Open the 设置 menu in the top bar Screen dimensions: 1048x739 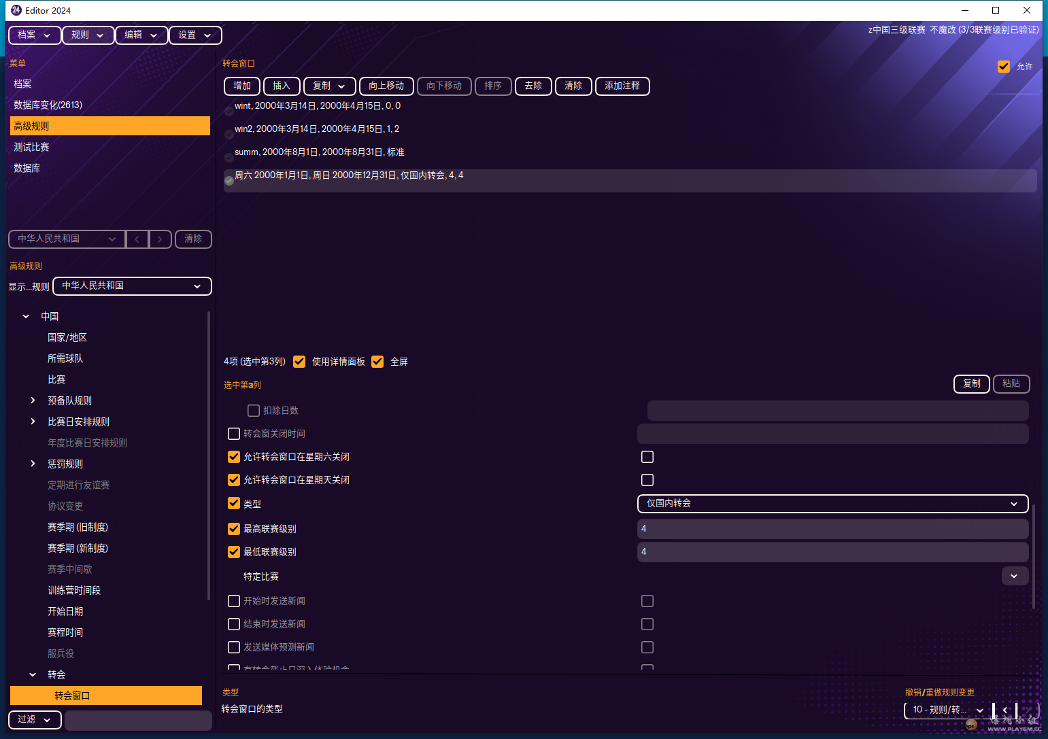195,35
